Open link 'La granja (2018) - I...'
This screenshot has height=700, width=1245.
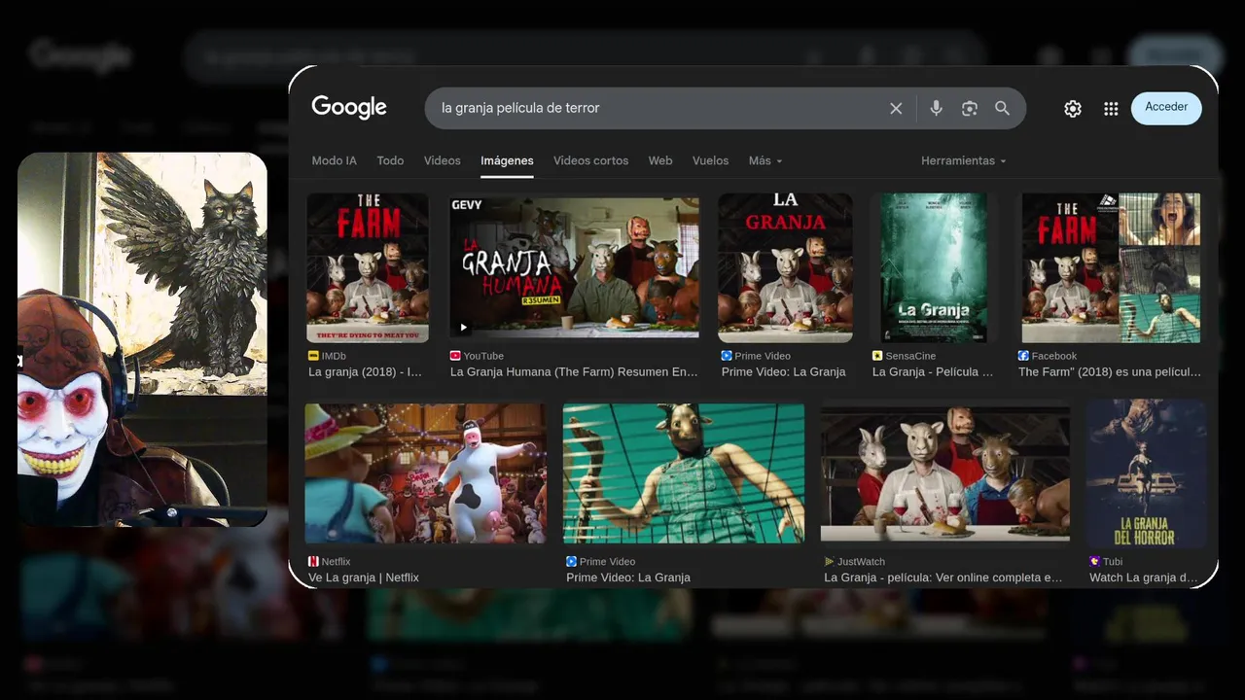click(x=366, y=371)
